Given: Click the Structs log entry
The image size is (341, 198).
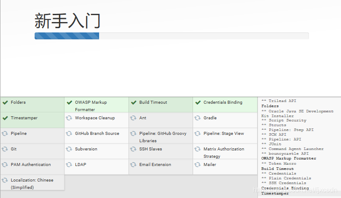Looking at the screenshot, I should [x=274, y=125].
